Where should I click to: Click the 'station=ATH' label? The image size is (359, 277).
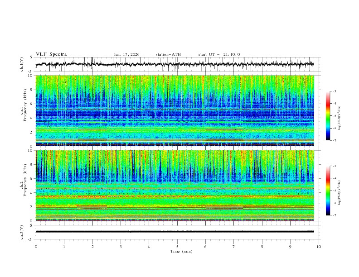click(168, 54)
